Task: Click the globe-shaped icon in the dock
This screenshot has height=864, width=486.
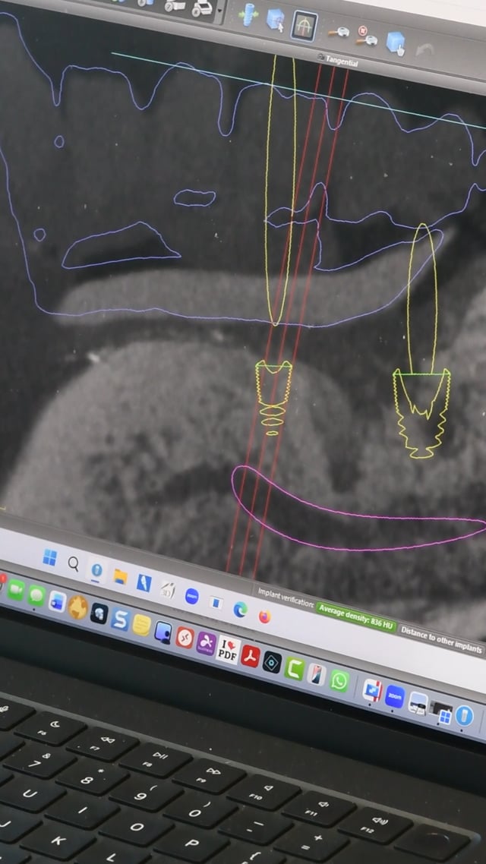Action: pyautogui.click(x=78, y=607)
